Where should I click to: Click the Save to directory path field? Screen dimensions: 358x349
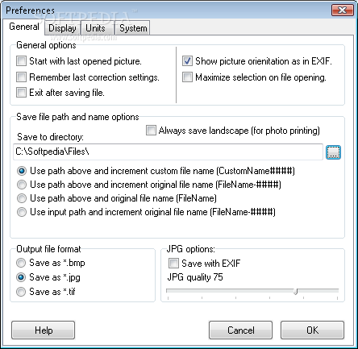coord(168,152)
